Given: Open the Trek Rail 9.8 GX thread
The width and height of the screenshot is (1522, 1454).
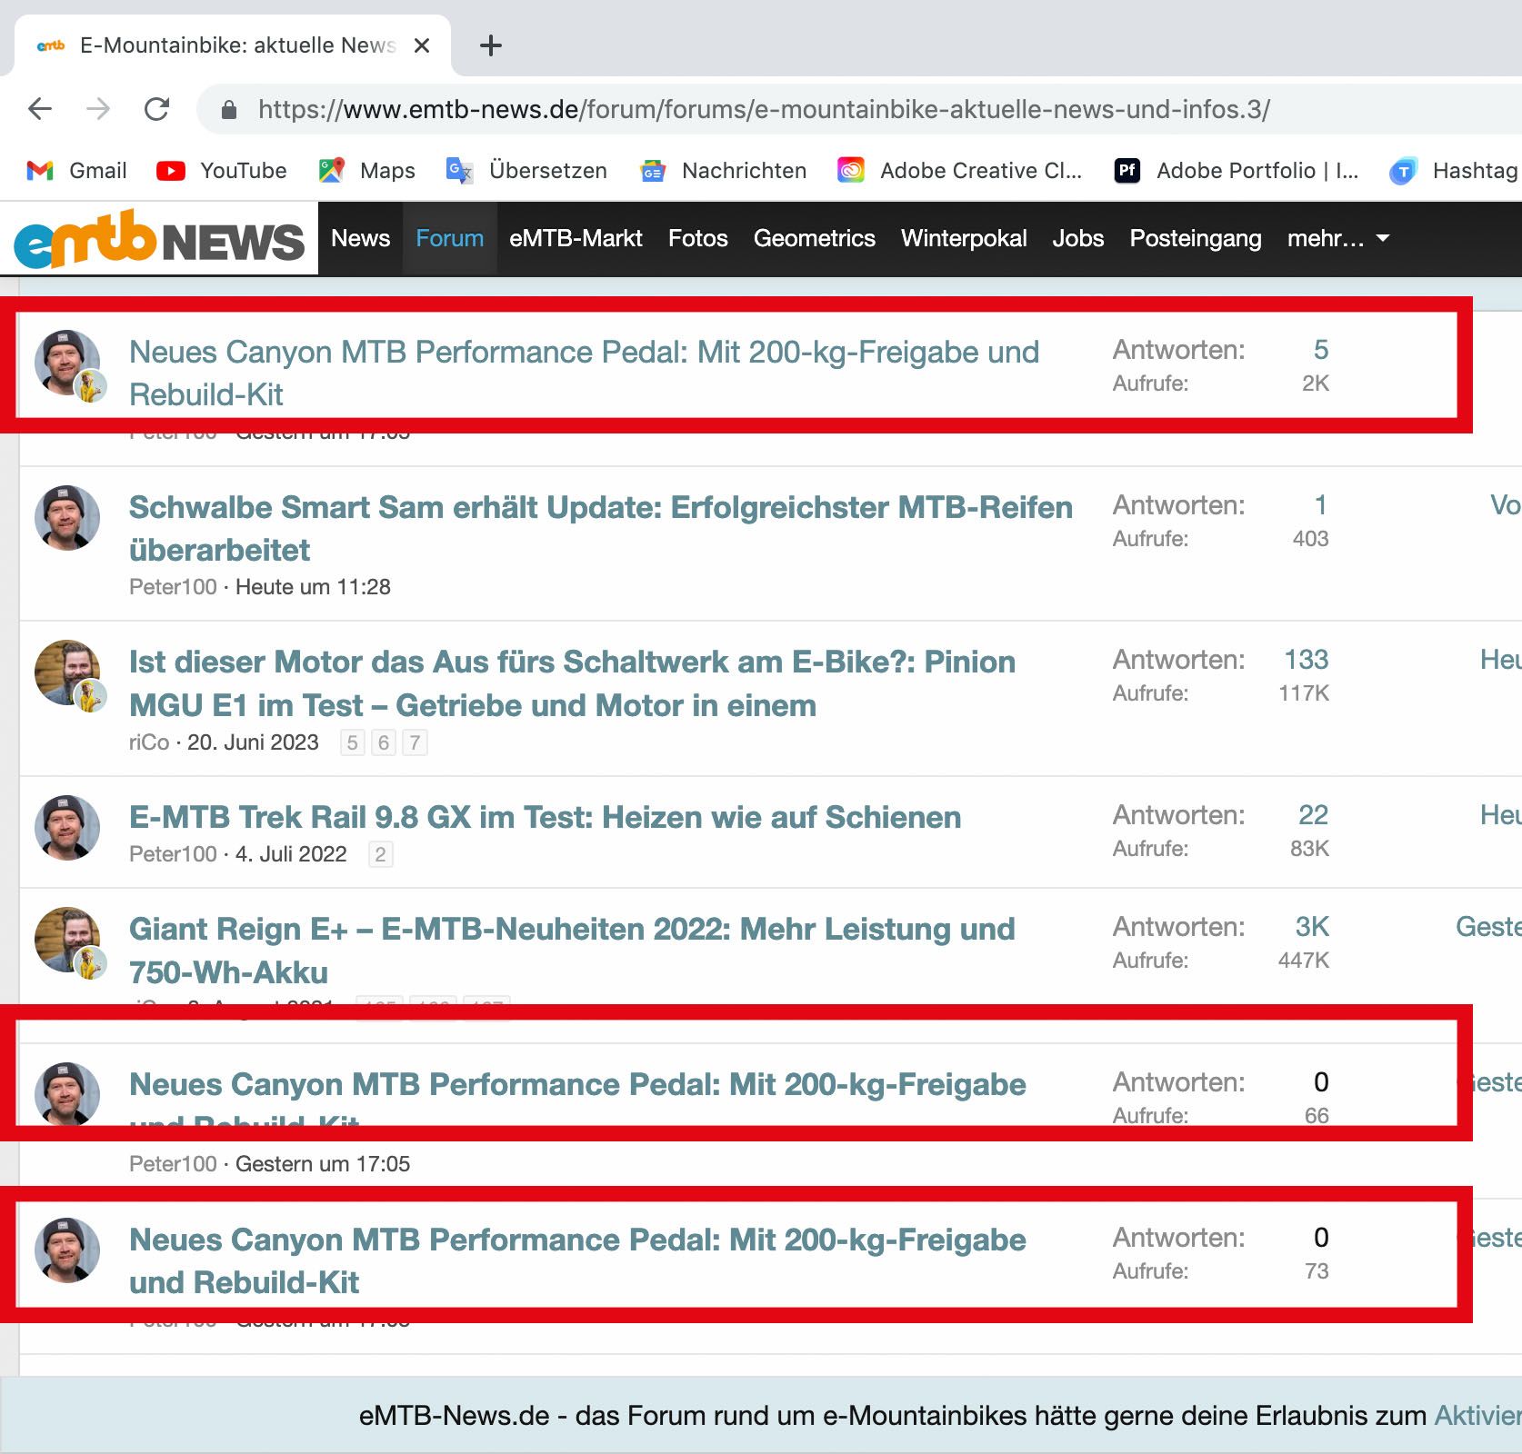Looking at the screenshot, I should [x=545, y=817].
